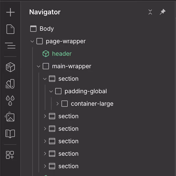This screenshot has height=176, width=176.
Task: Pin the Navigator panel
Action: (163, 12)
